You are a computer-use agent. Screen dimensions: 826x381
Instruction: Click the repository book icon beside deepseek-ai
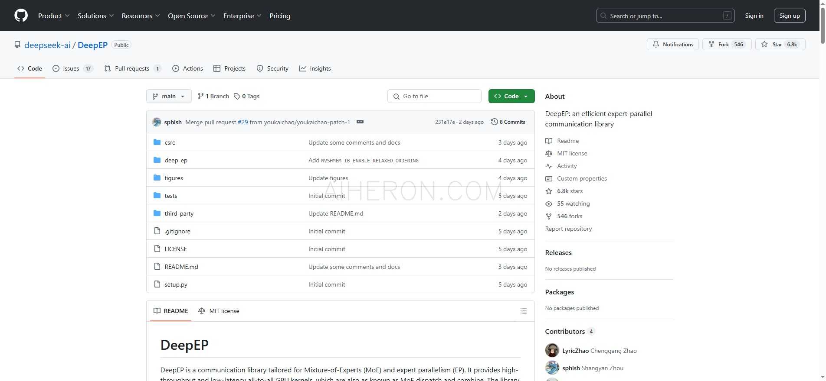(x=17, y=45)
